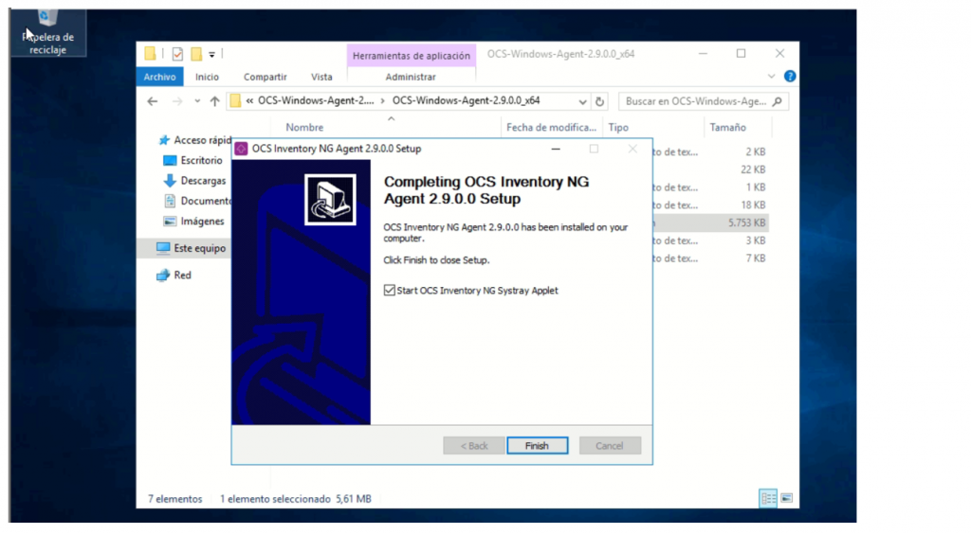This screenshot has width=971, height=534.
Task: Click the 3 KB file size cell
Action: [x=756, y=240]
